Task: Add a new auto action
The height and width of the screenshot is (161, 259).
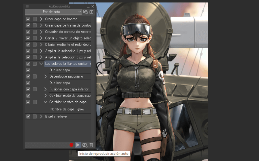Action: pyautogui.click(x=84, y=145)
